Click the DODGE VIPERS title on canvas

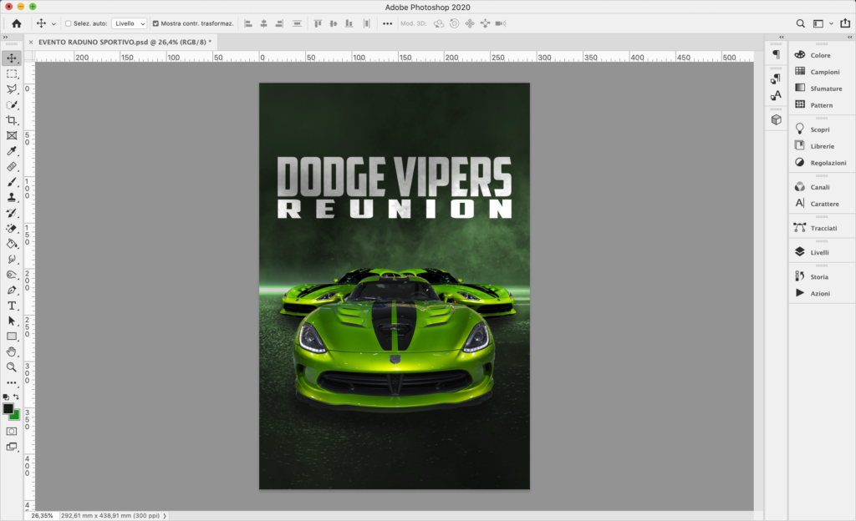point(395,176)
